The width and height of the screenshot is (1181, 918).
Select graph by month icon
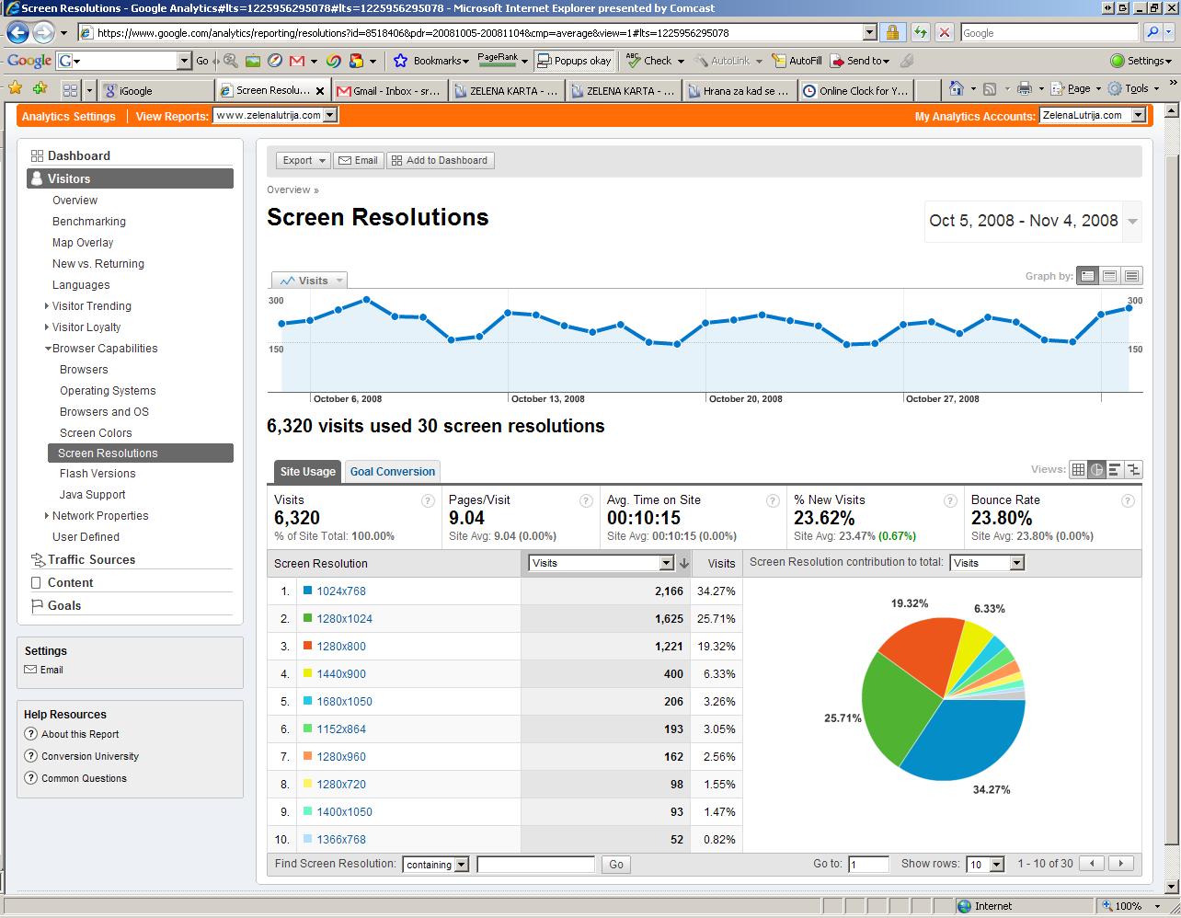1131,276
